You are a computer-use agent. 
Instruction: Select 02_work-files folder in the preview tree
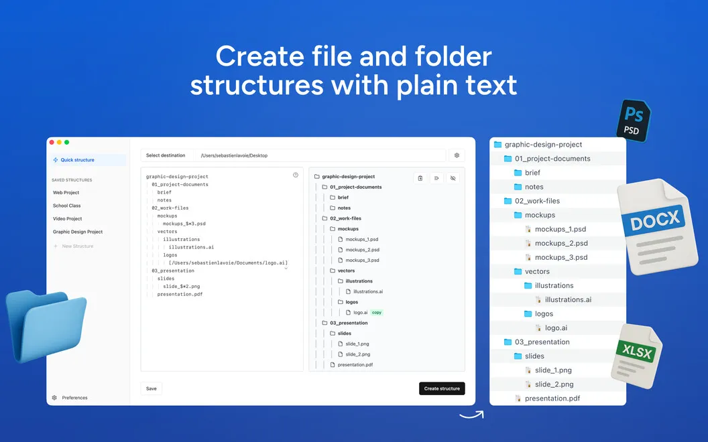345,218
